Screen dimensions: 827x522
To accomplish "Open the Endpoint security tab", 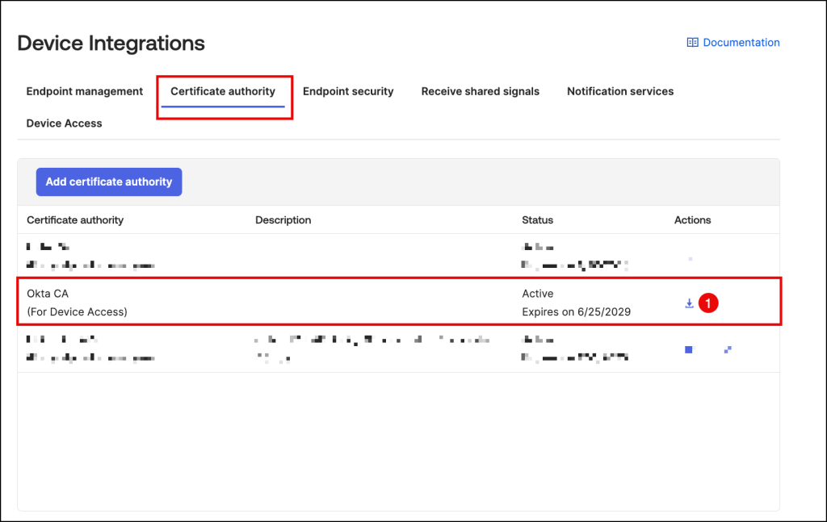I will pyautogui.click(x=348, y=91).
